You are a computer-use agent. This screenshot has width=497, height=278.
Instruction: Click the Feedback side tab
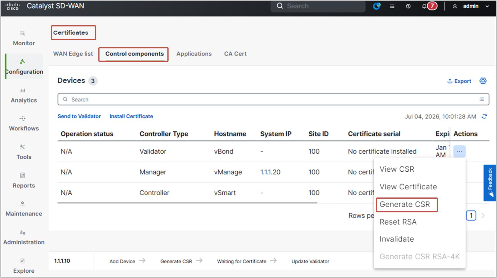tap(490, 183)
